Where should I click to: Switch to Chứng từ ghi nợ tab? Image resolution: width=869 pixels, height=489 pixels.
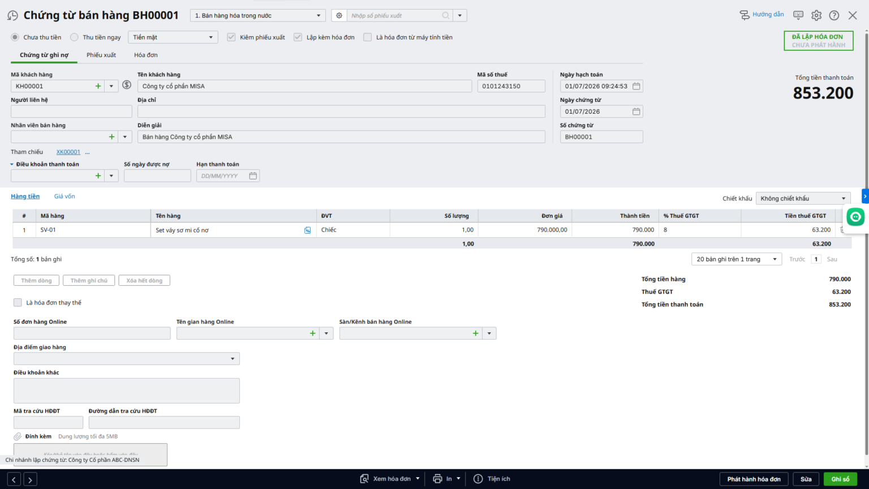[x=44, y=55]
